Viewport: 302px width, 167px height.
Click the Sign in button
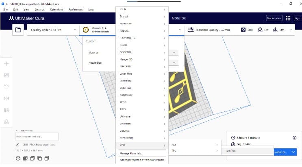pos(298,18)
